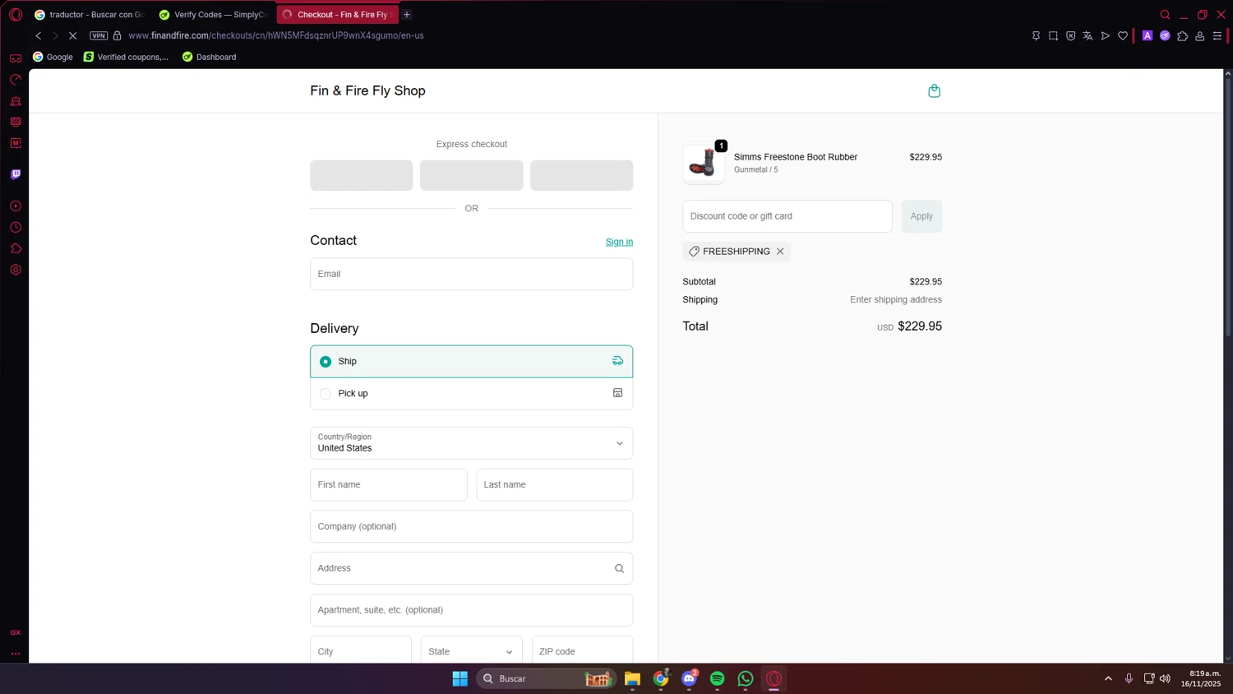Screen dimensions: 1233x694
Task: Open the Opera main menu logo
Action: pos(16,15)
